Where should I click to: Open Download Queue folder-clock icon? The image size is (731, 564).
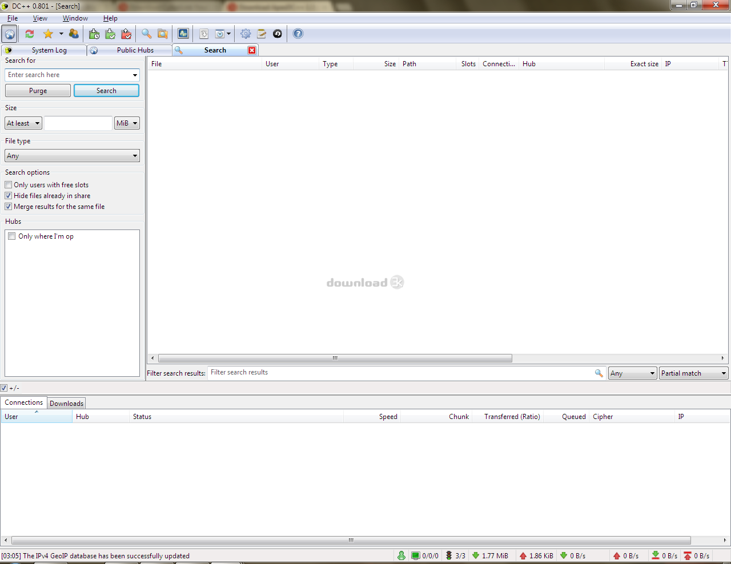[x=94, y=34]
